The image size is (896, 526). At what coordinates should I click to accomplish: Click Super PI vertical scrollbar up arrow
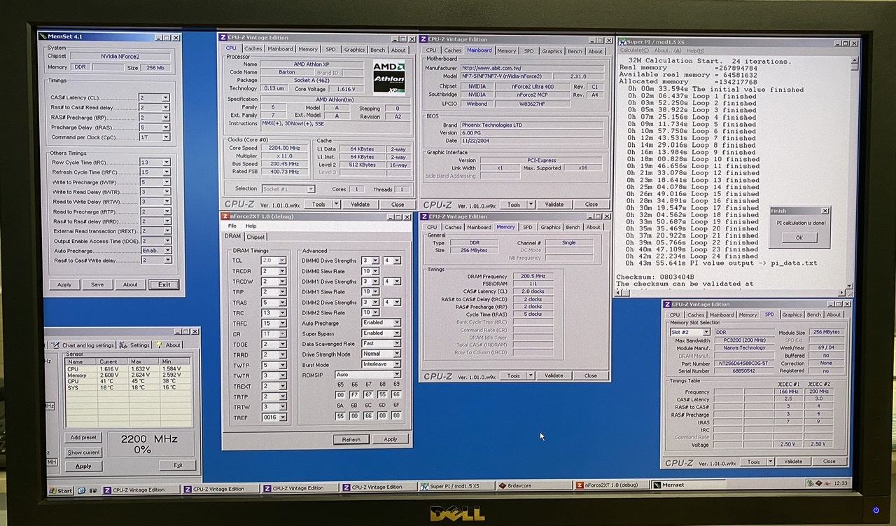[x=854, y=62]
